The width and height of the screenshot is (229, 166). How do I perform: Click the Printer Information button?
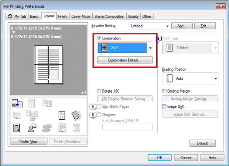click(x=68, y=141)
